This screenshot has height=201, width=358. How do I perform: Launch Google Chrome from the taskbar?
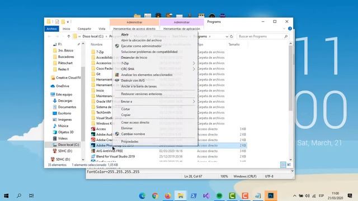tap(155, 195)
